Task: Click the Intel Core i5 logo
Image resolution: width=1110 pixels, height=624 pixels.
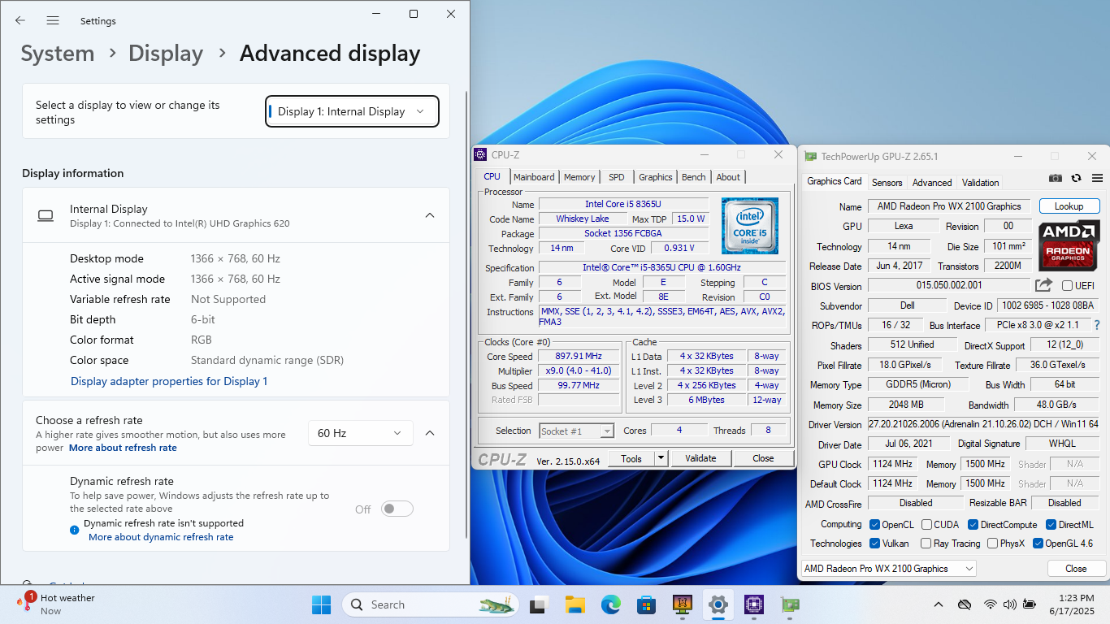Action: (749, 225)
